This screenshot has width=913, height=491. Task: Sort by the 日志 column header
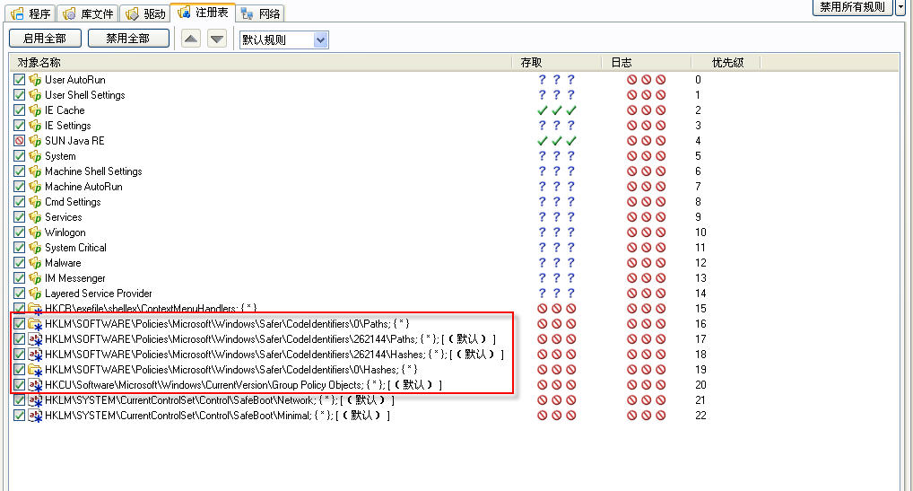click(647, 62)
